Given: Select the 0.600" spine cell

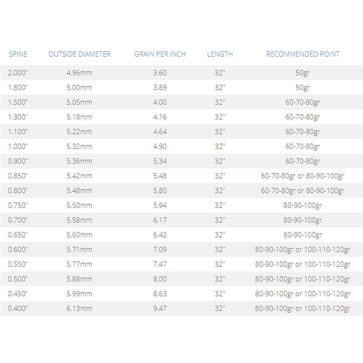Looking at the screenshot, I should (18, 250).
